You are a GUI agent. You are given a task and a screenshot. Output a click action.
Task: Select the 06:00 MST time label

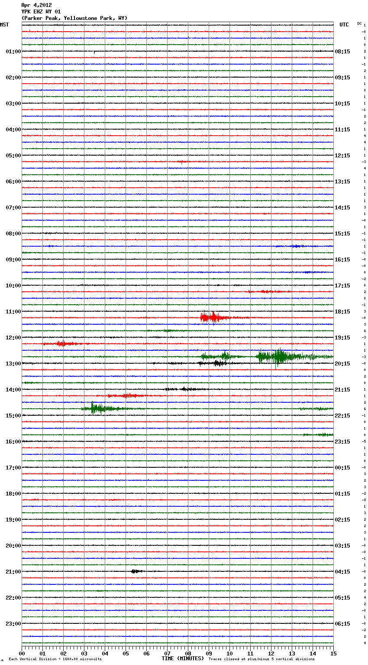pyautogui.click(x=13, y=182)
